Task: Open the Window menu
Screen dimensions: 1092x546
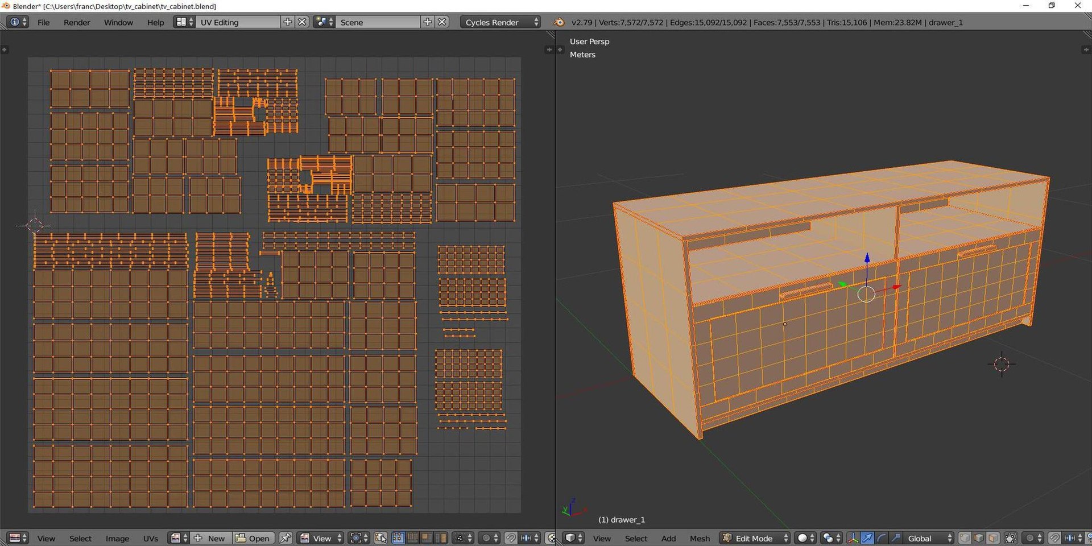Action: (118, 22)
